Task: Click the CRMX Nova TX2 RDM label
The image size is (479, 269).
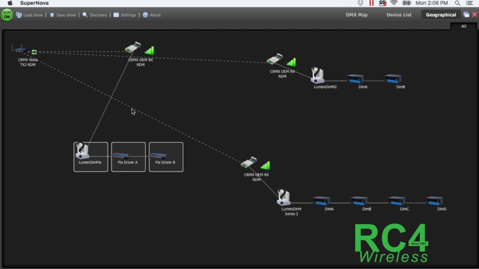Action: (x=28, y=62)
